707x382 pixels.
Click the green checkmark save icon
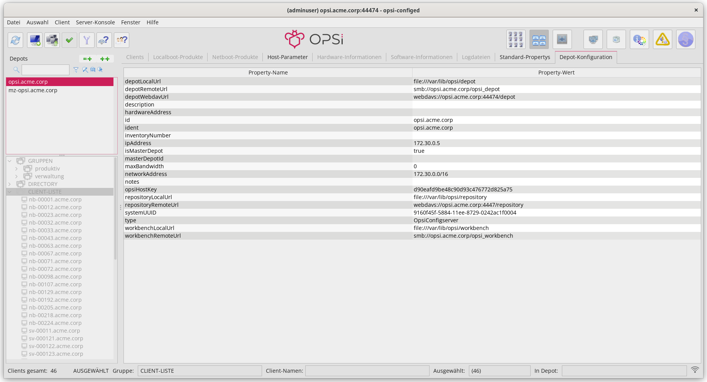(69, 40)
